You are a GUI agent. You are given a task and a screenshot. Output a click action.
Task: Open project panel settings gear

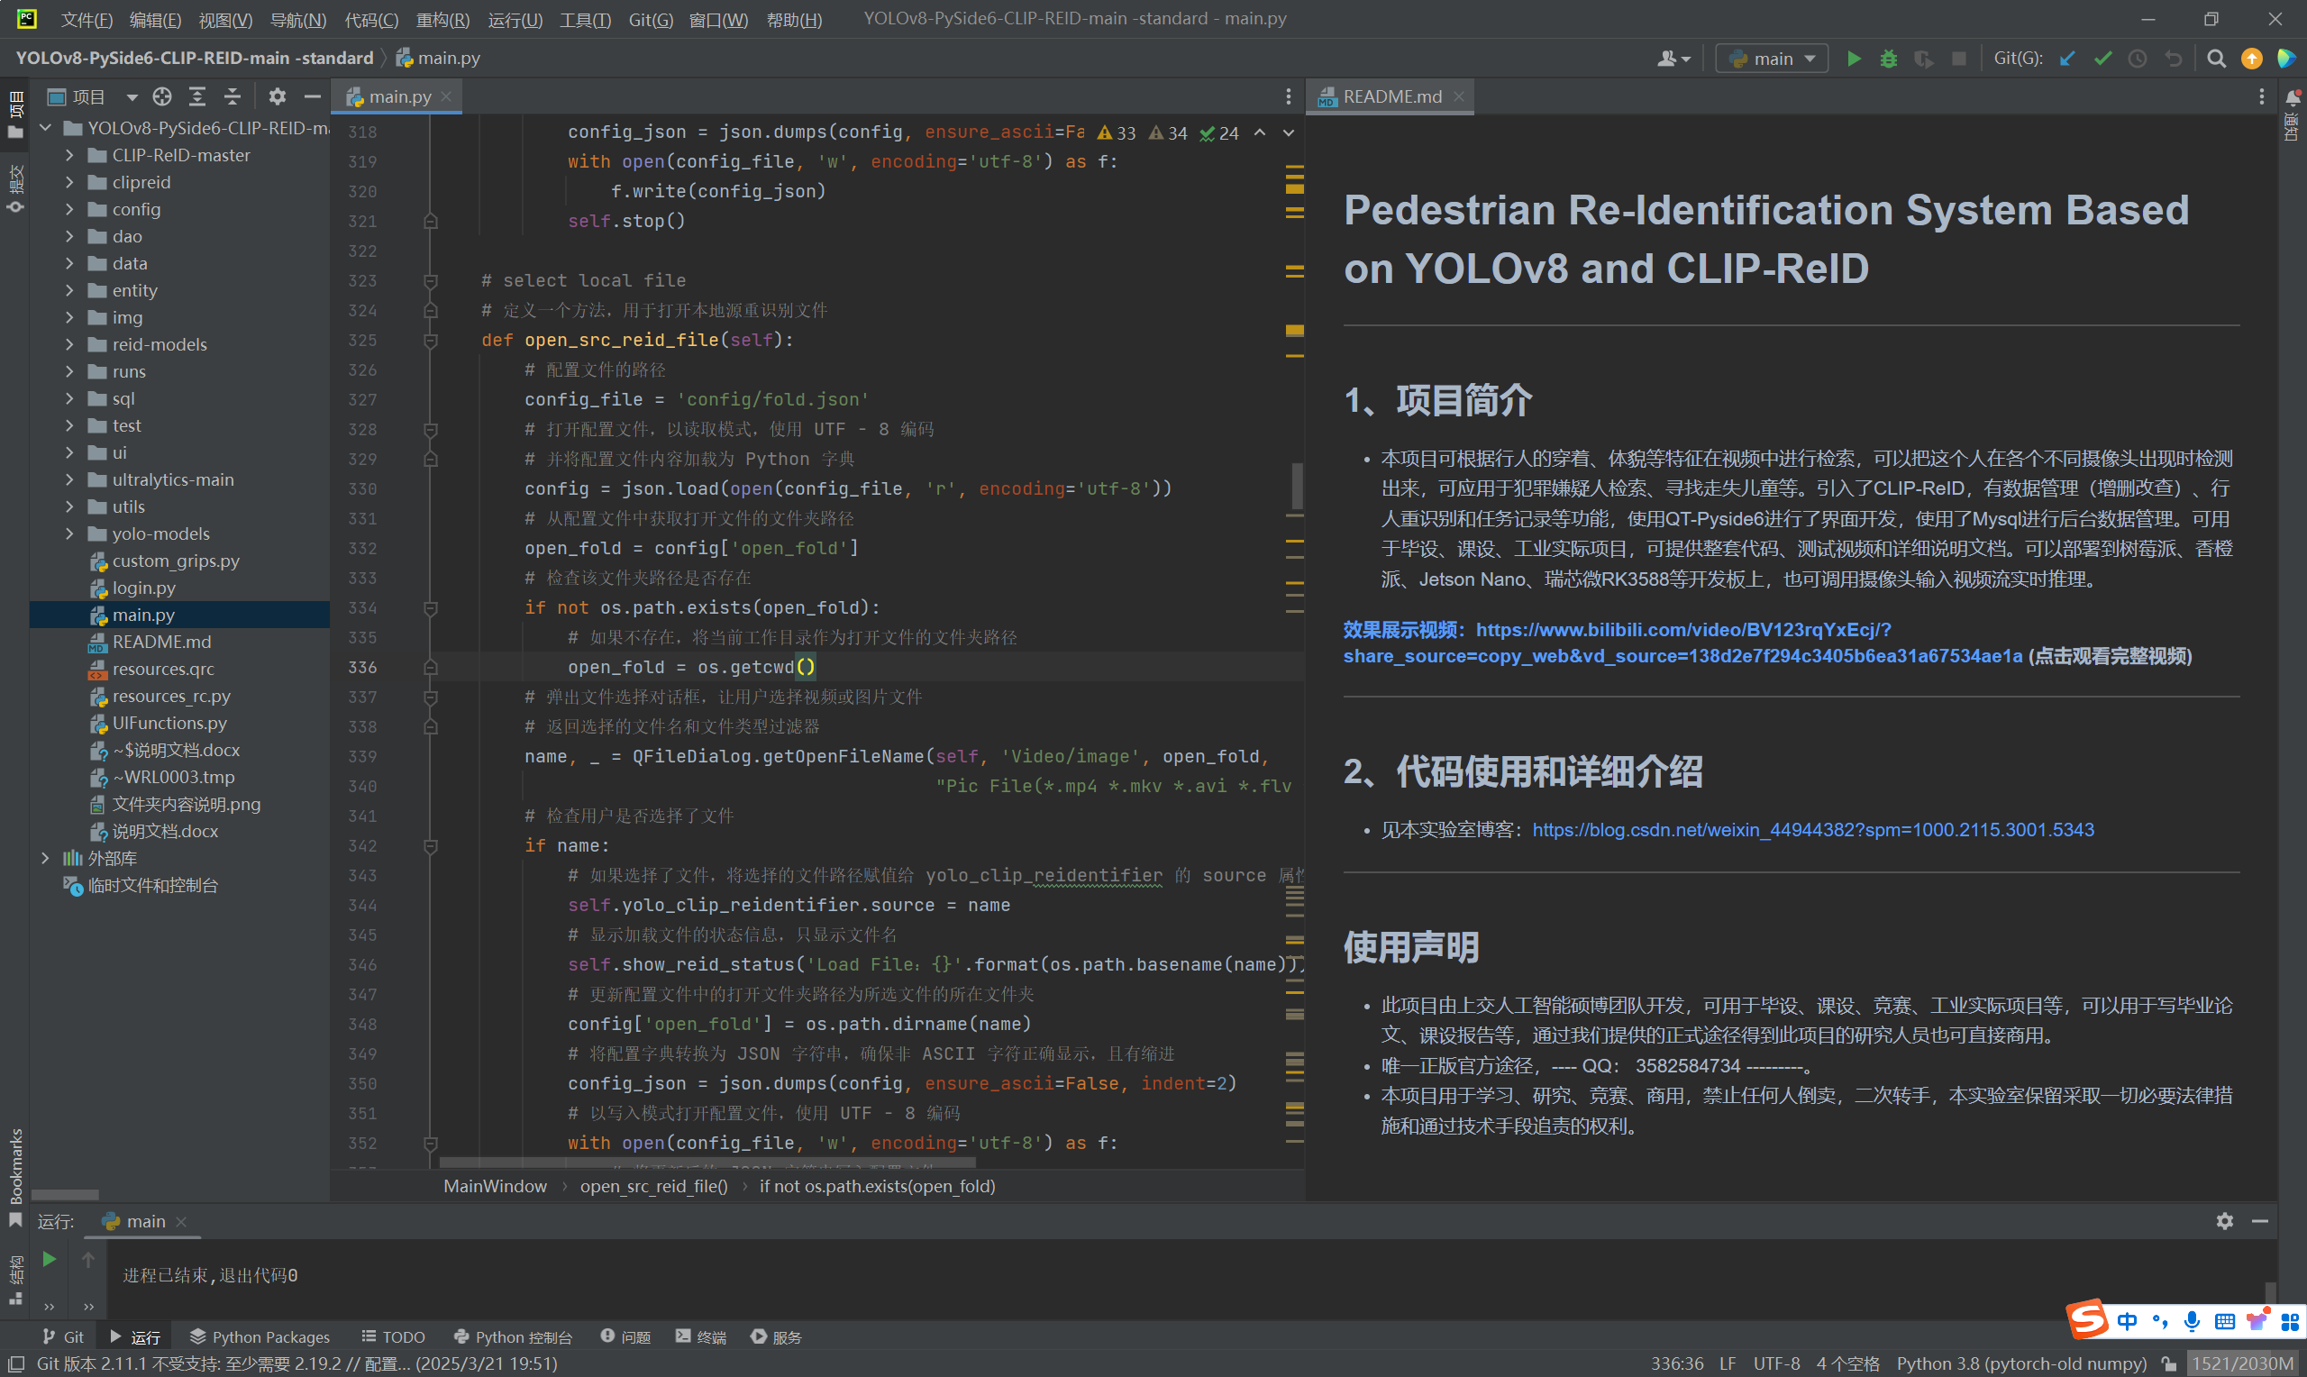point(277,96)
